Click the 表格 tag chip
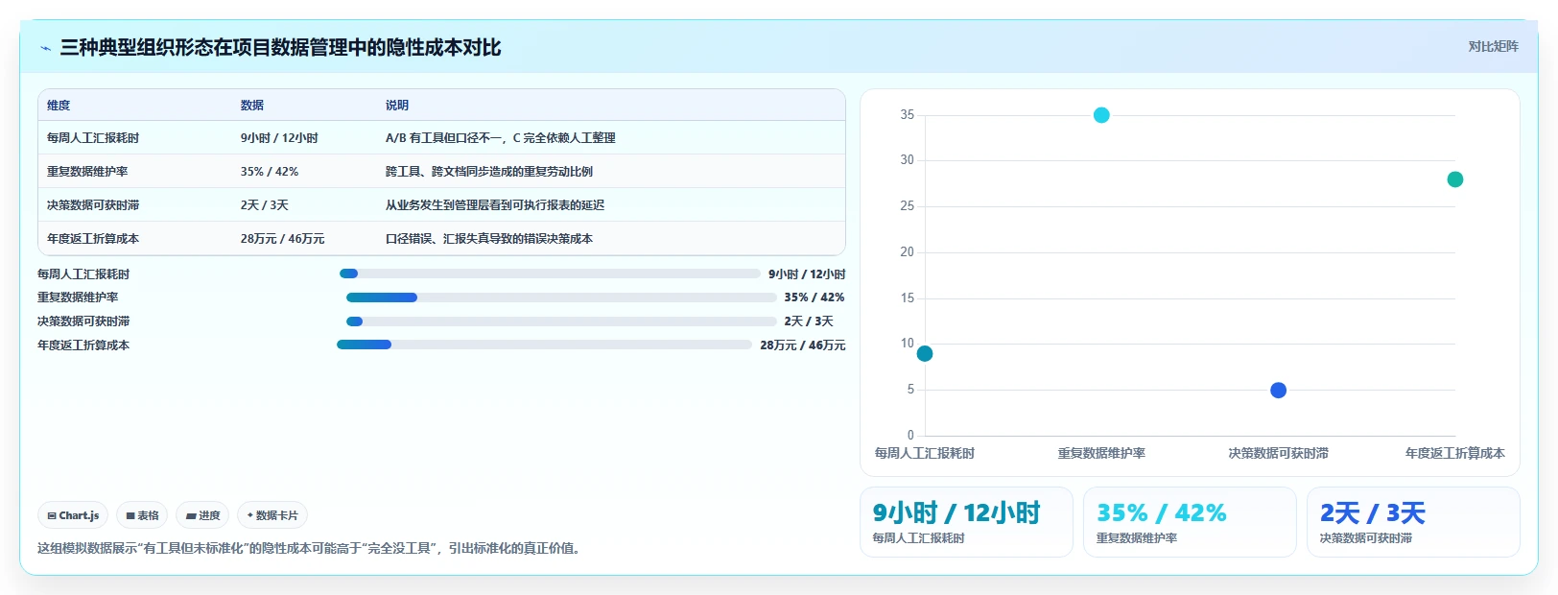1558x595 pixels. tap(142, 515)
